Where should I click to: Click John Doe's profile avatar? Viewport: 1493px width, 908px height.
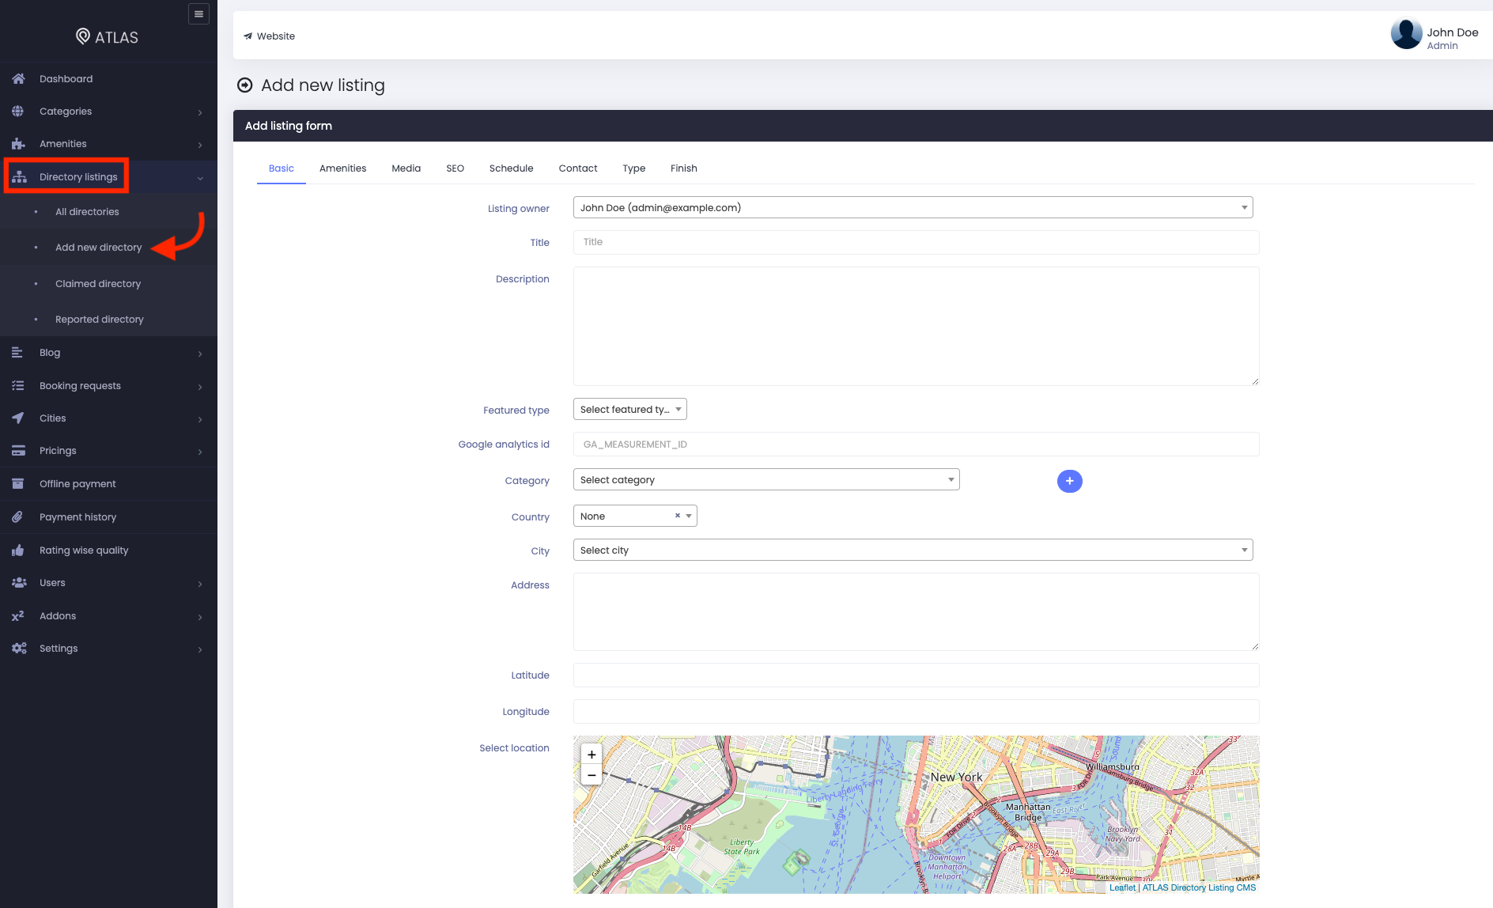click(1406, 34)
